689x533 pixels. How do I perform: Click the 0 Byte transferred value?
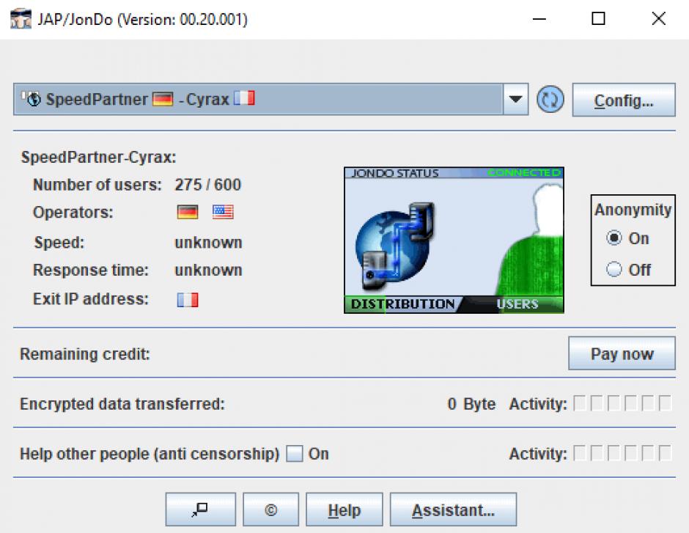click(471, 404)
